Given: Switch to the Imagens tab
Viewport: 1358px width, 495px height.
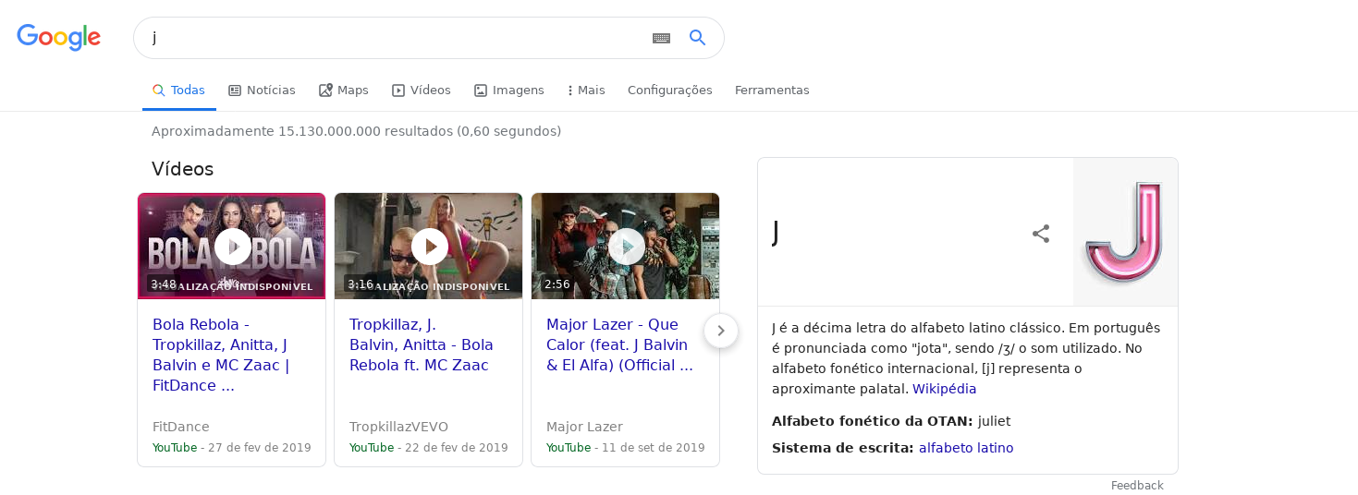Looking at the screenshot, I should 508,91.
